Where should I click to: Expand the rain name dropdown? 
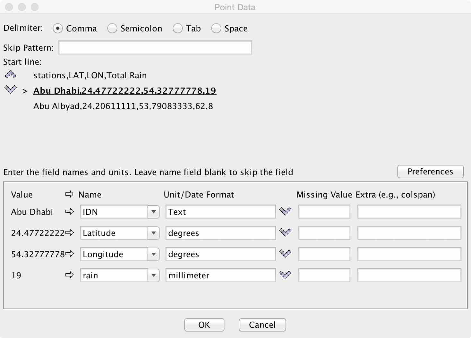click(154, 275)
